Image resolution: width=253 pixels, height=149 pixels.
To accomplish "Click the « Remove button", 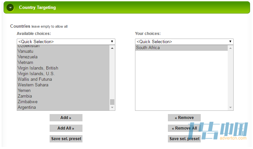I will pos(184,118).
